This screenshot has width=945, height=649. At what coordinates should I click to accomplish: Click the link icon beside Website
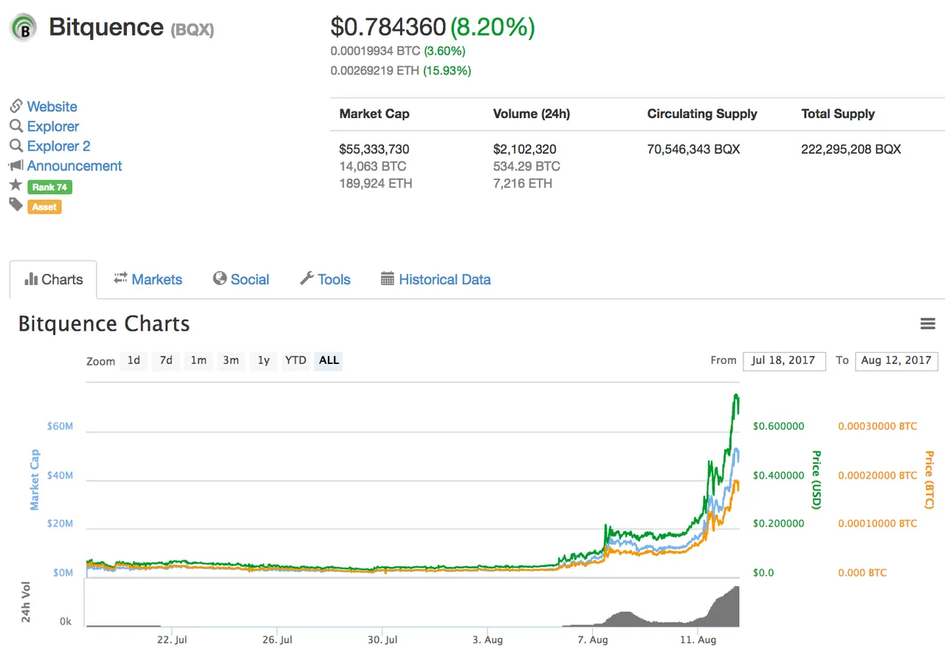point(16,106)
